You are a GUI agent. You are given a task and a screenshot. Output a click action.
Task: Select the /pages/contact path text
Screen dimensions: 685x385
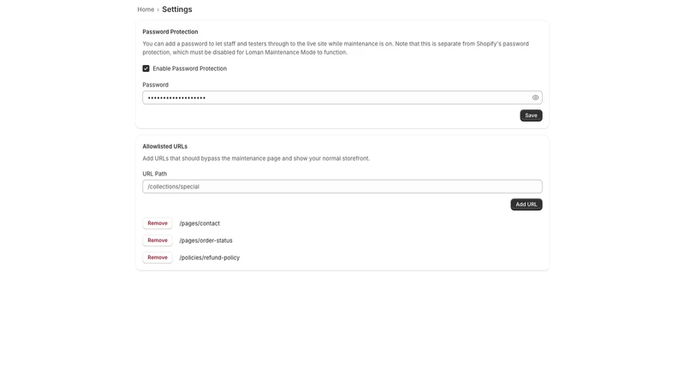point(200,223)
